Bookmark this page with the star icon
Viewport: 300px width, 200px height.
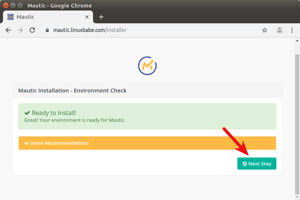265,30
